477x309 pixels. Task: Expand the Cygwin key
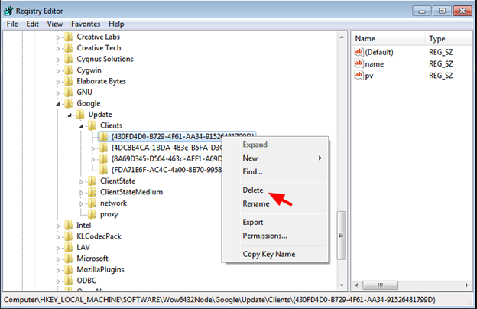point(58,71)
